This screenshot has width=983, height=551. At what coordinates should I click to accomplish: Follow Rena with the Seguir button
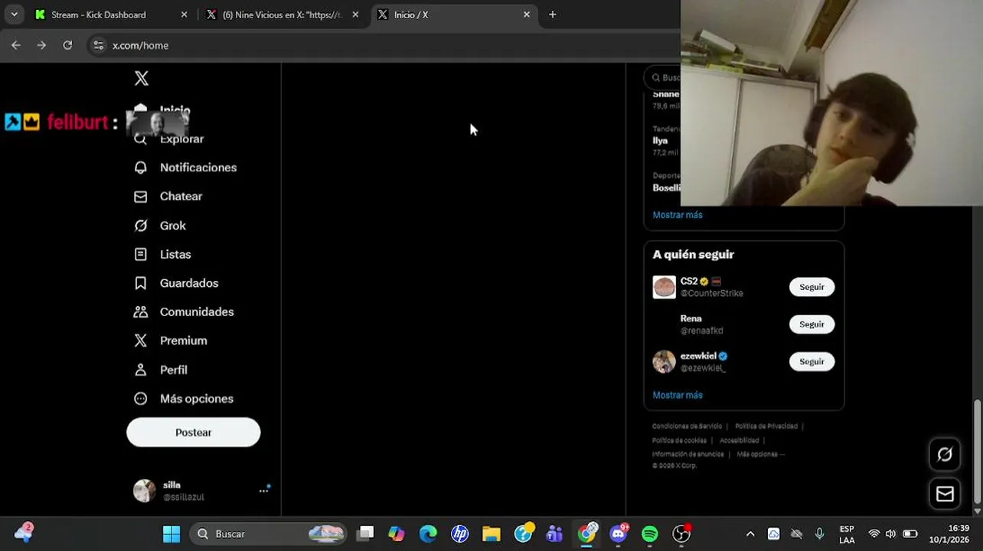812,324
